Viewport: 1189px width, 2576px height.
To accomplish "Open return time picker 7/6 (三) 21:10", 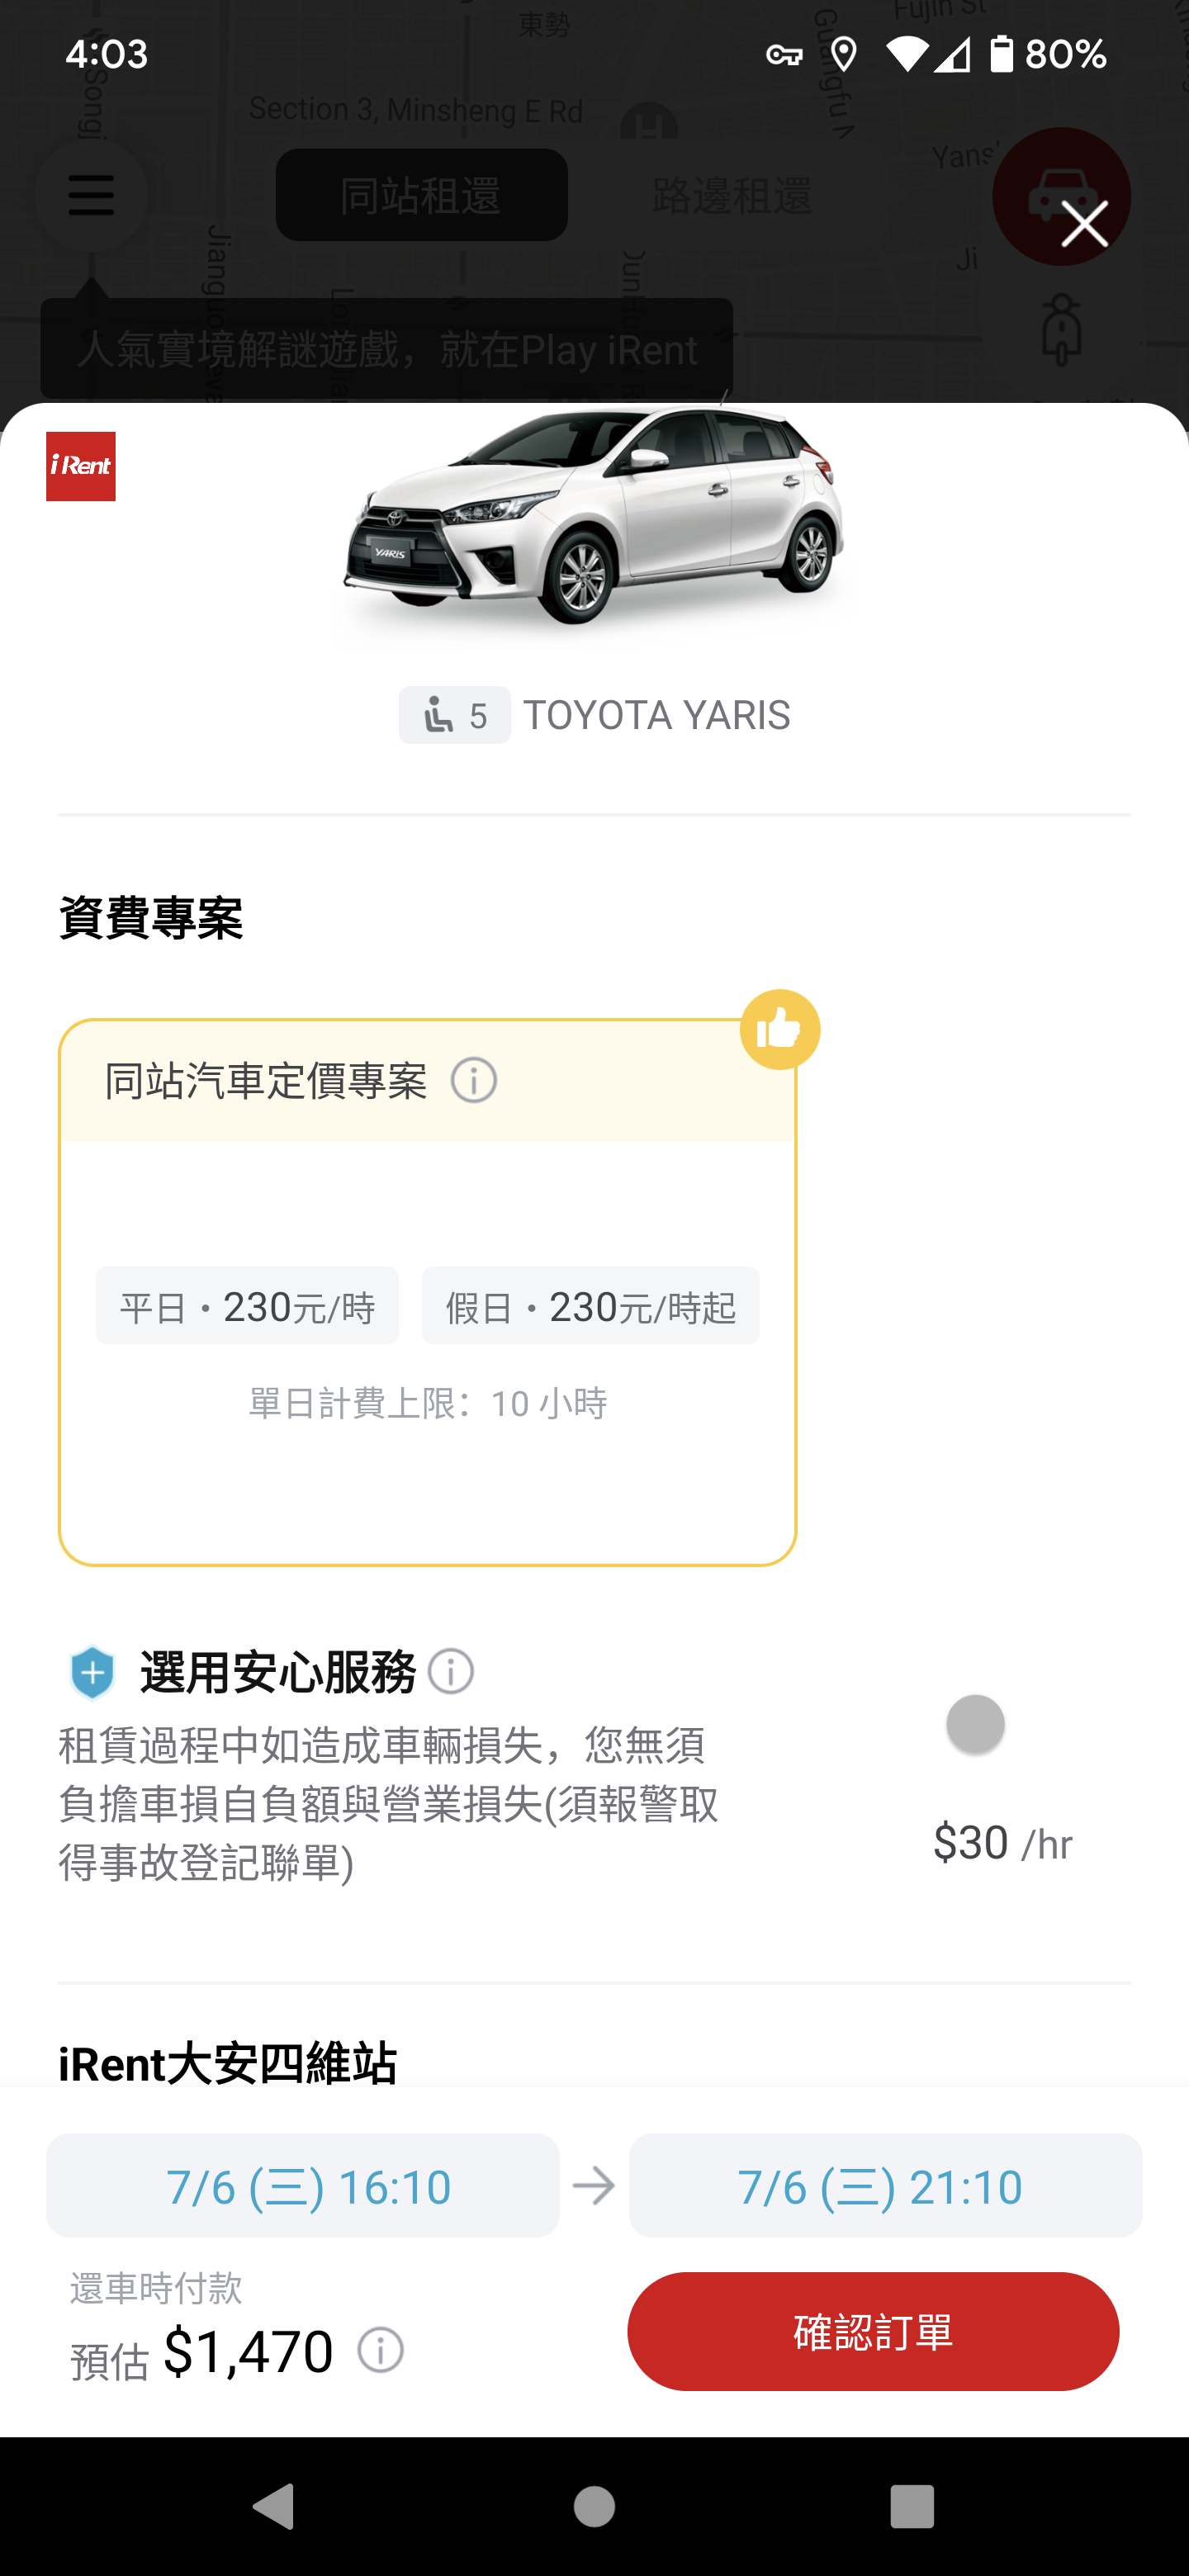I will [x=885, y=2186].
